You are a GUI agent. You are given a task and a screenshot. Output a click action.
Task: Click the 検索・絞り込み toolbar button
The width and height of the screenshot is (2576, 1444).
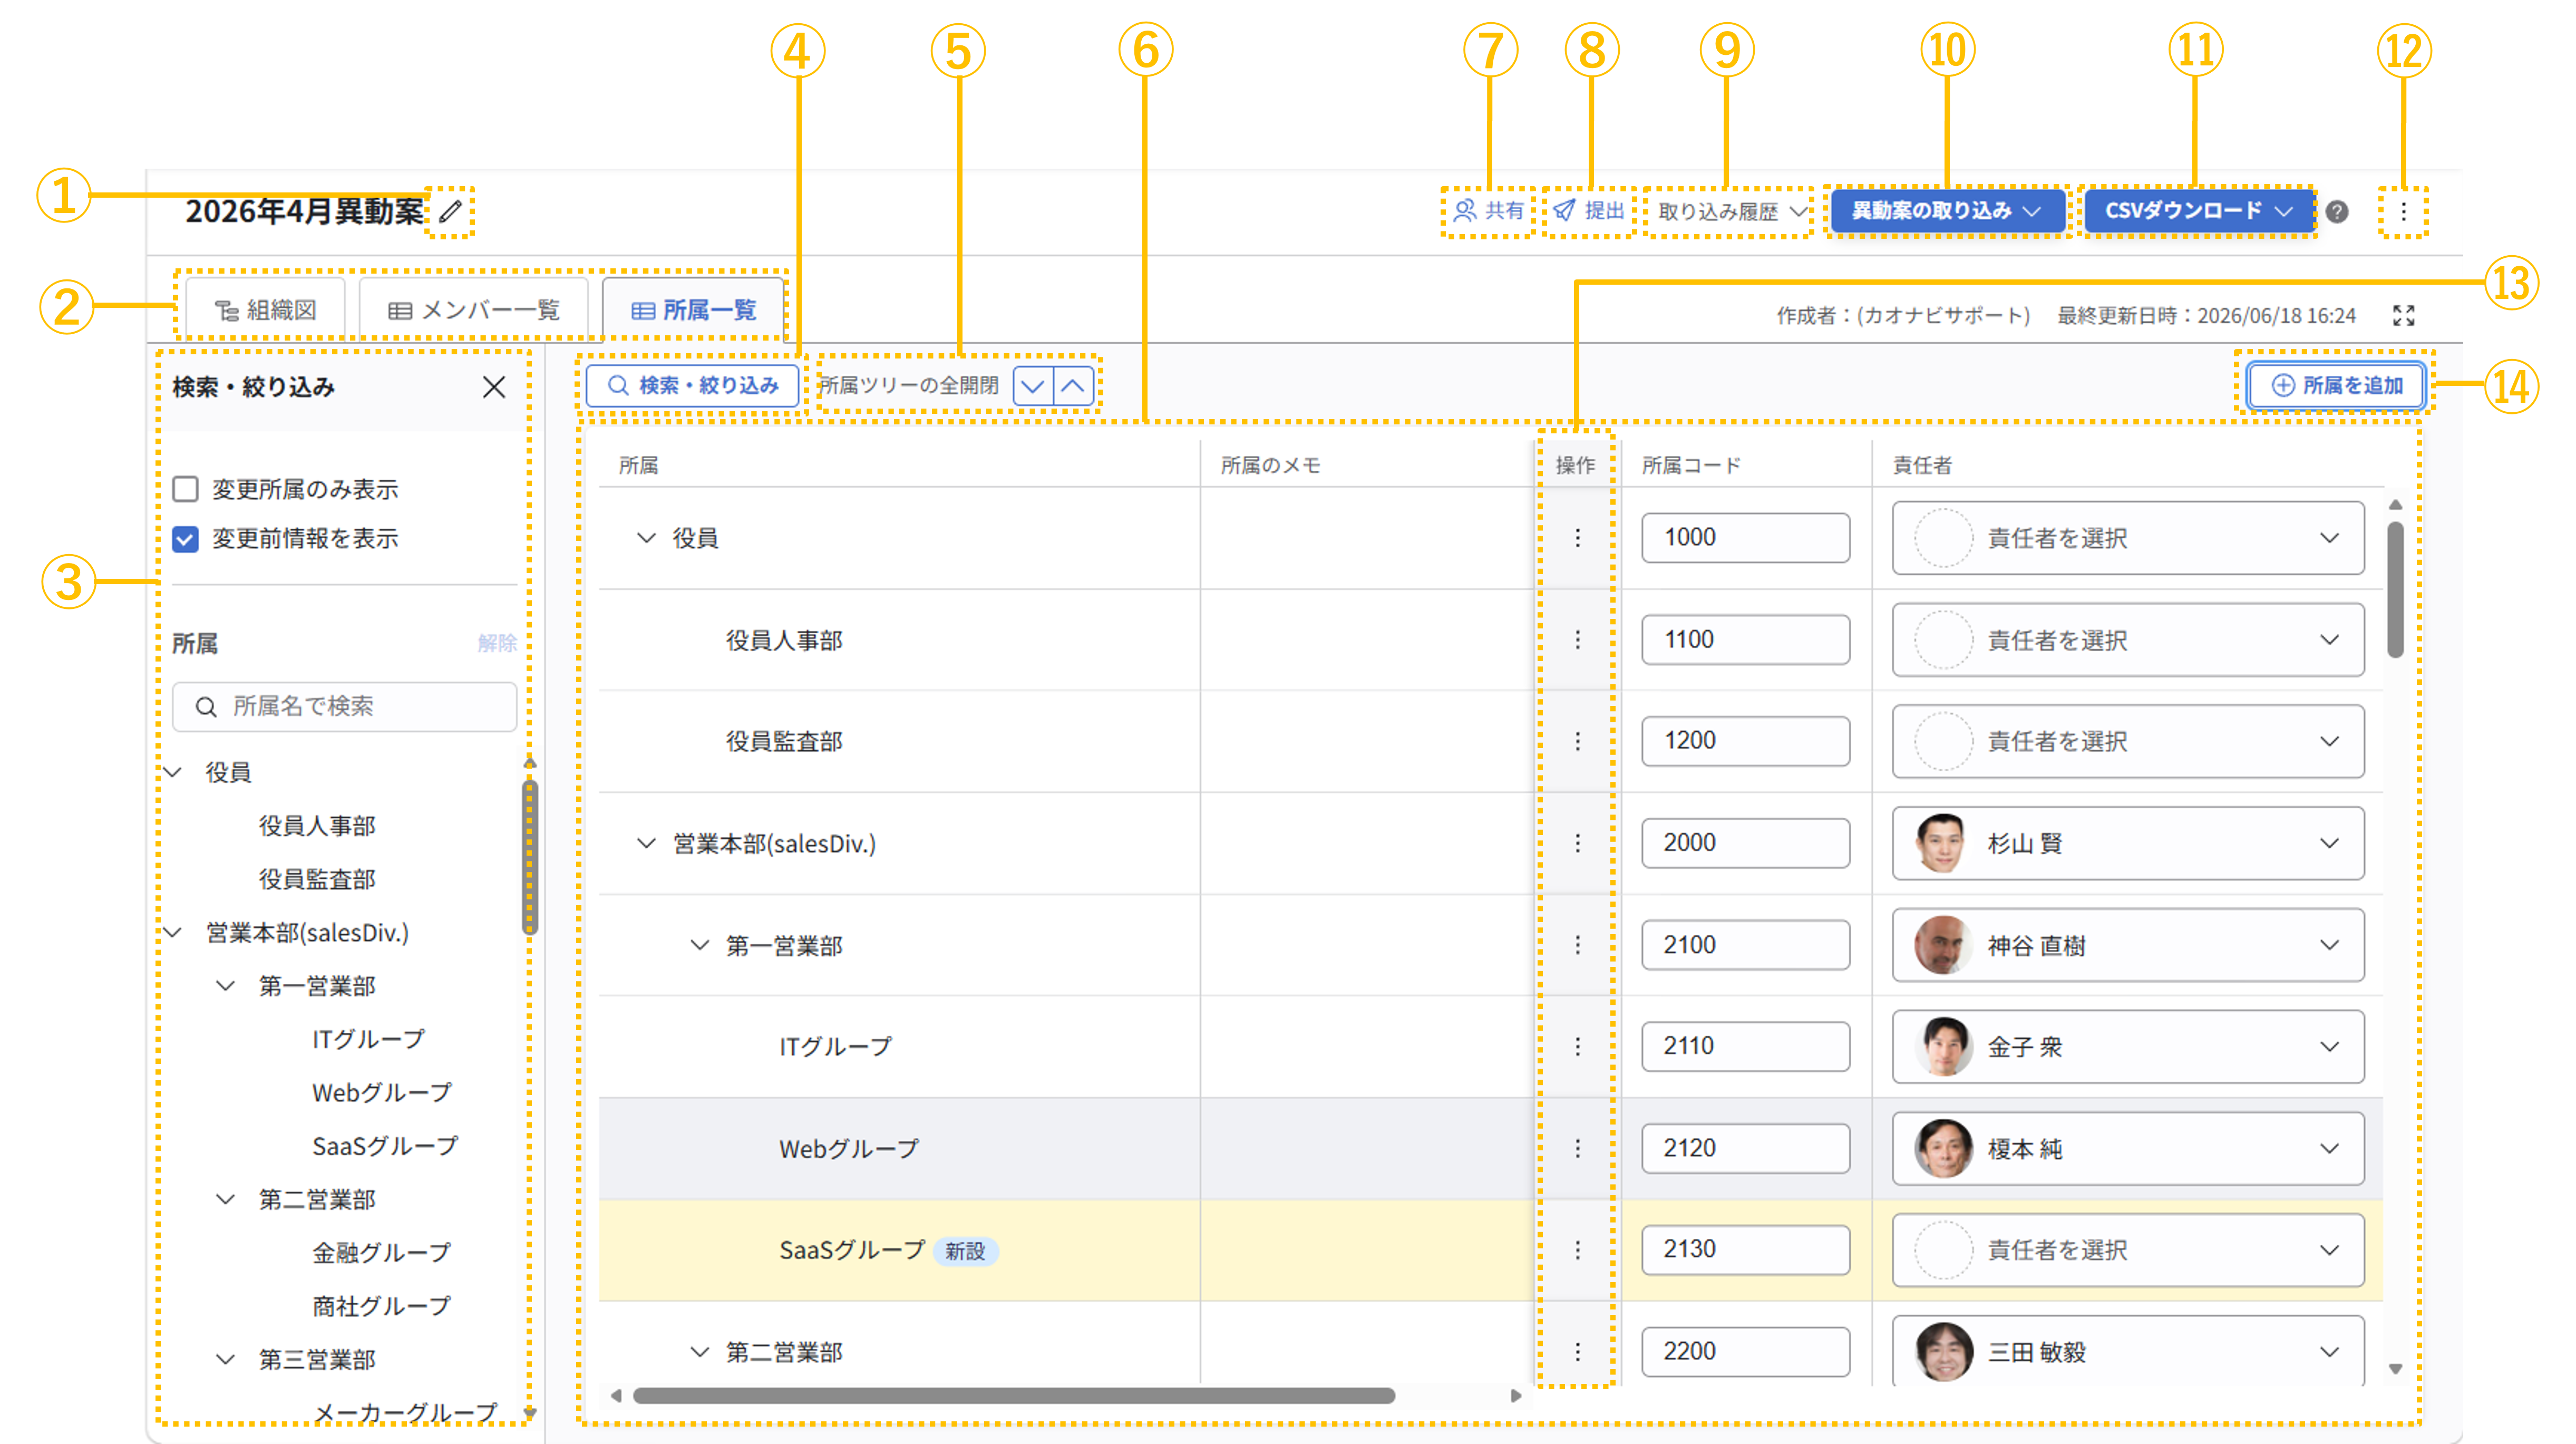692,385
